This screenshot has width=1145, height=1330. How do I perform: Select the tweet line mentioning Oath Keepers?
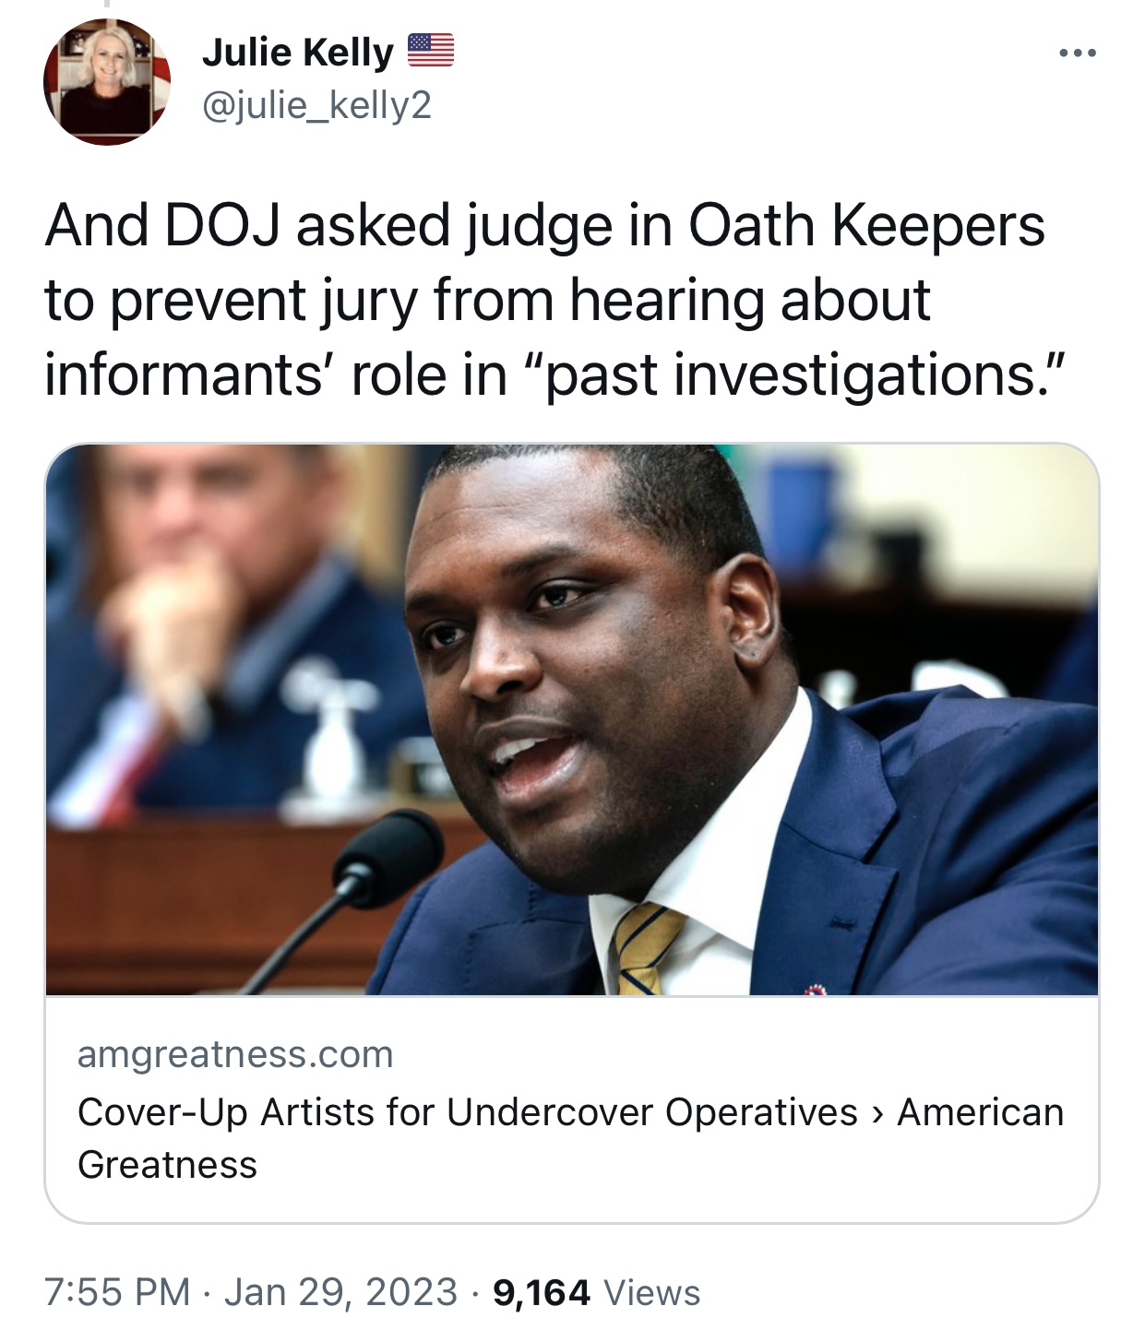(x=544, y=226)
